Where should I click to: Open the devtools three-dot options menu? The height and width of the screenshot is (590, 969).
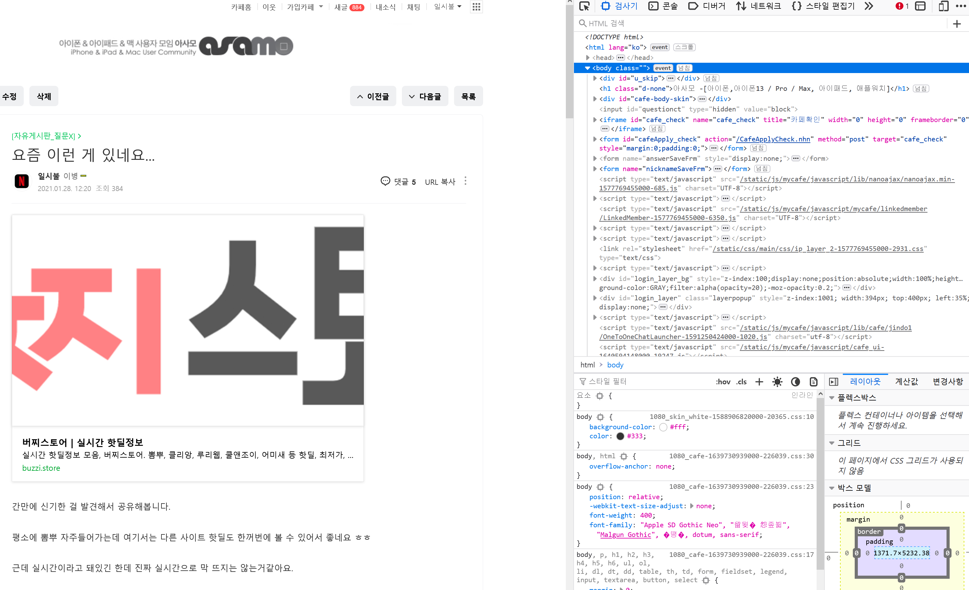tap(960, 6)
